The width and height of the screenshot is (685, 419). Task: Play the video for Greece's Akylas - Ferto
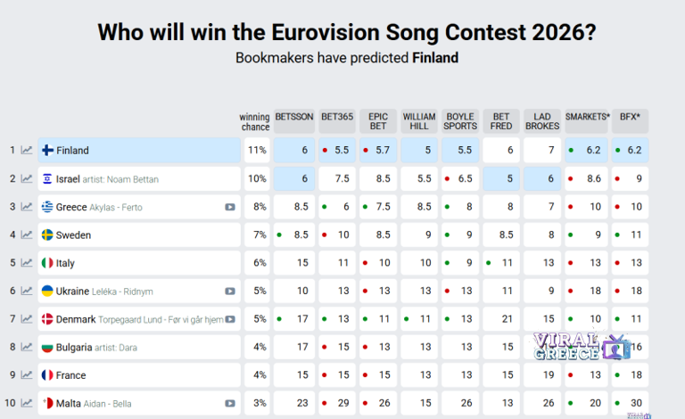(230, 208)
